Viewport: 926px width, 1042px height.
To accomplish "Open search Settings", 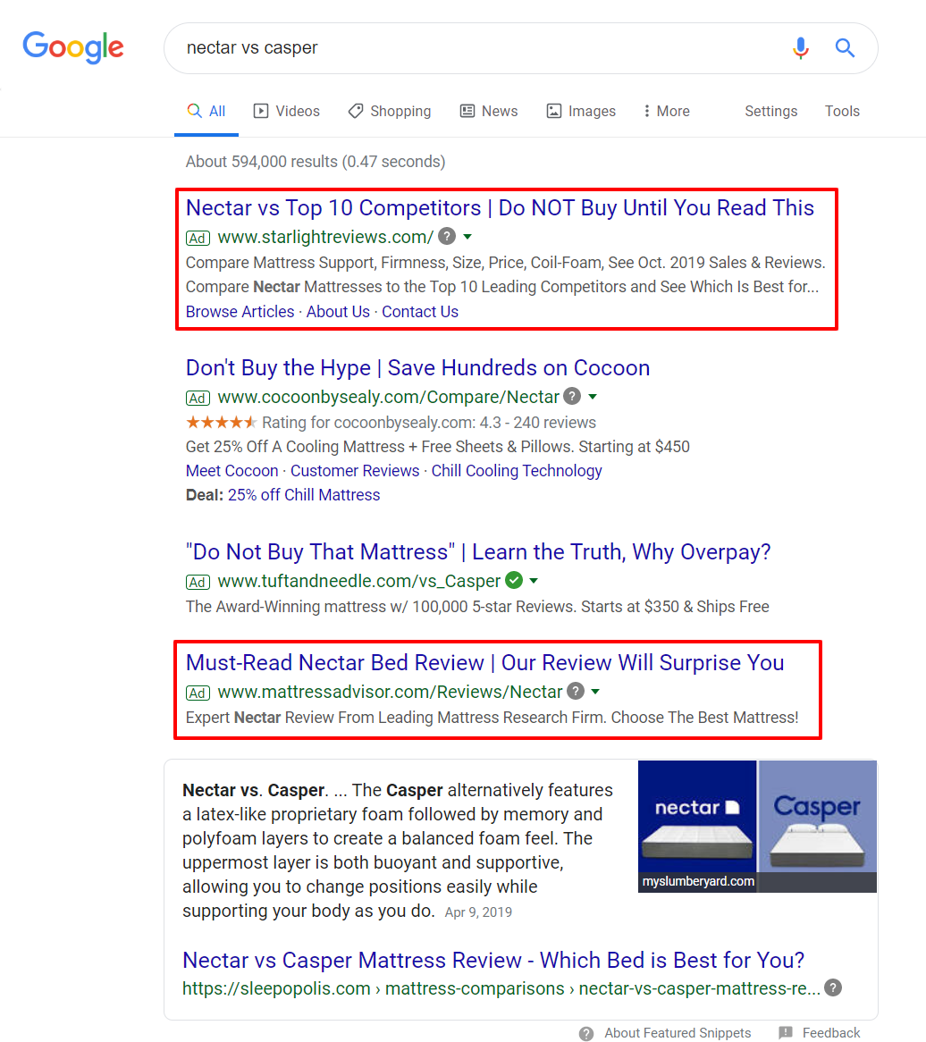I will (x=770, y=111).
